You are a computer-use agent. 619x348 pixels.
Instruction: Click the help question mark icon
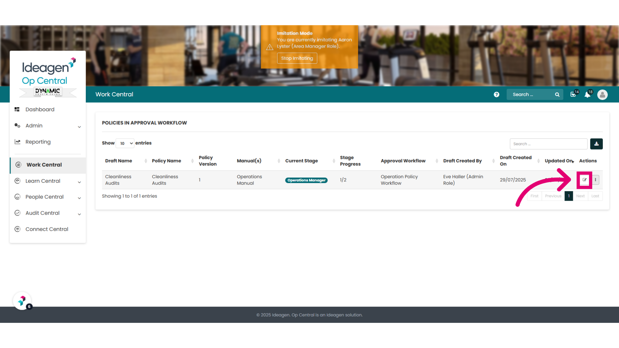[x=496, y=94]
